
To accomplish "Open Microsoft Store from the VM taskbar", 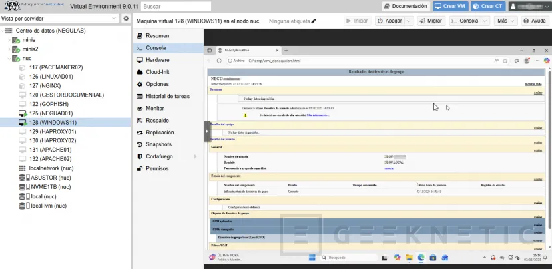I will point(433,258).
